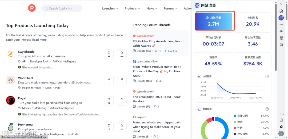Open the speed gauge icon in sidebar
The height and width of the screenshot is (139, 288).
pos(281,31)
